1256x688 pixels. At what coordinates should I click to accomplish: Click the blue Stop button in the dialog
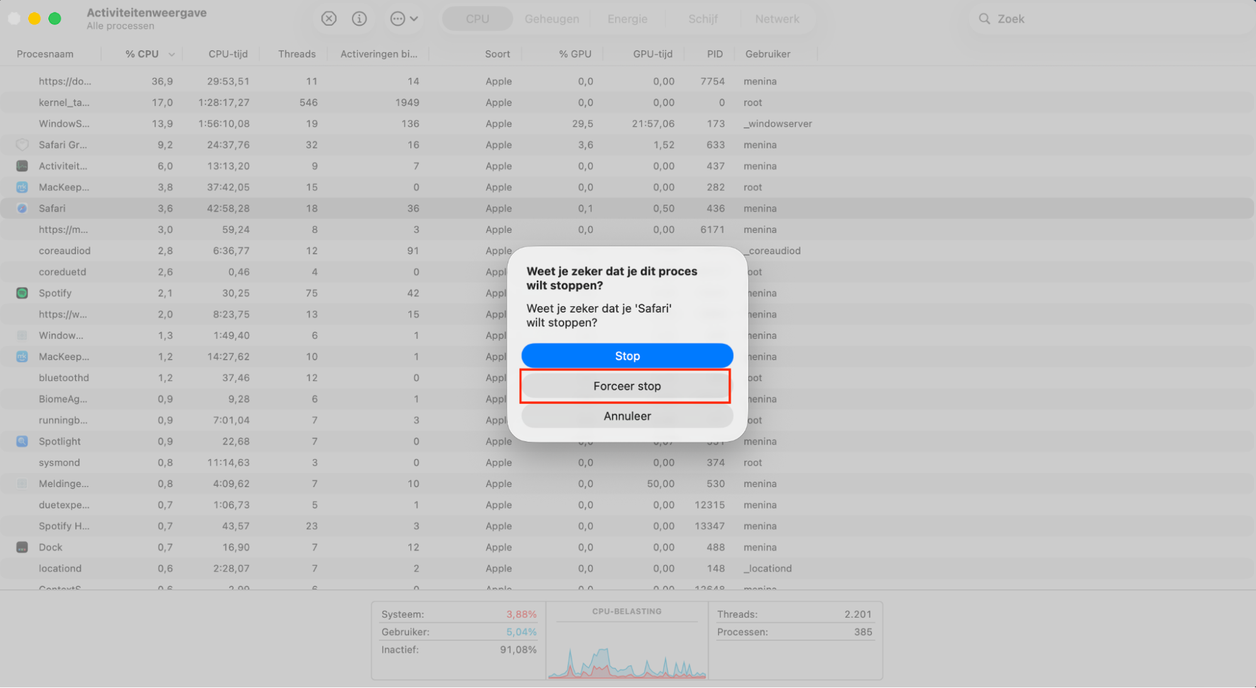(626, 355)
